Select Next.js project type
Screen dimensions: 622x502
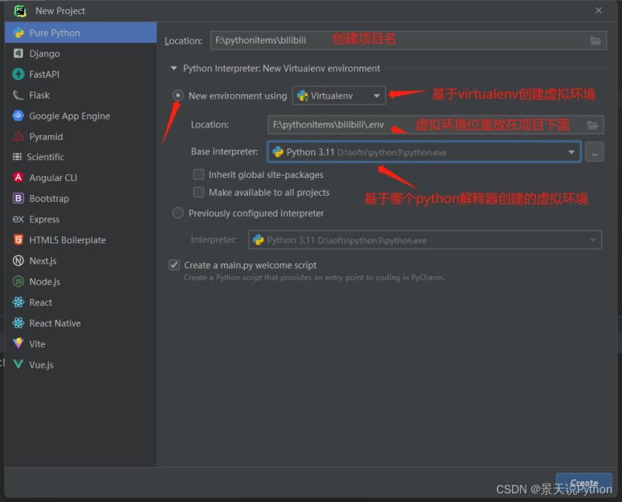pyautogui.click(x=81, y=260)
